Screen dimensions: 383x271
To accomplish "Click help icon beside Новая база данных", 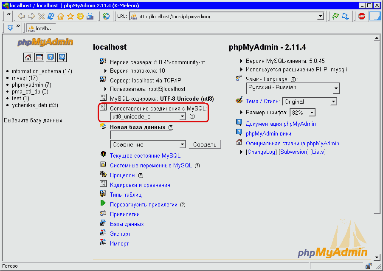I will coord(171,127).
